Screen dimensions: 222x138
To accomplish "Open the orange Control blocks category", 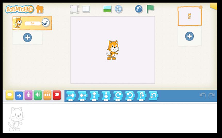I will (47, 95).
